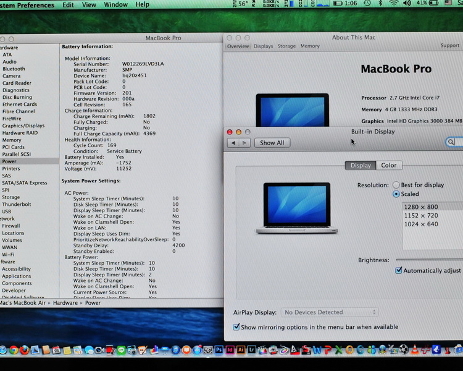Select Power in System Information sidebar

[29, 161]
